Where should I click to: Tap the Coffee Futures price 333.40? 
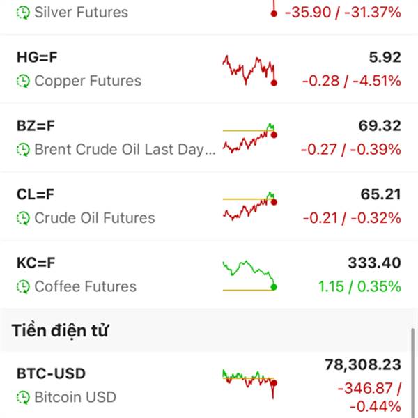[374, 263]
